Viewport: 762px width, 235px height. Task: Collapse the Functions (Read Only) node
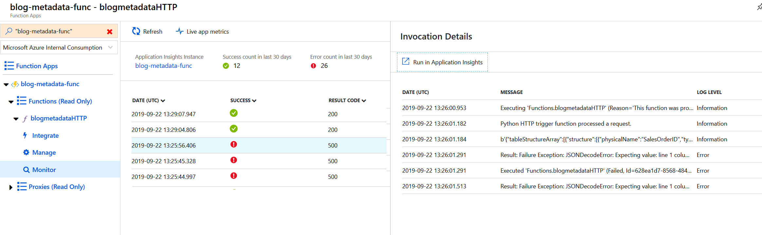click(11, 102)
